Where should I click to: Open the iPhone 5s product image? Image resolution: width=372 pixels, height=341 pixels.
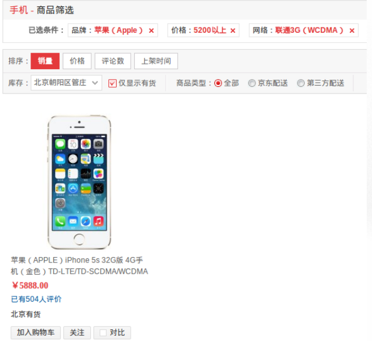pos(79,182)
